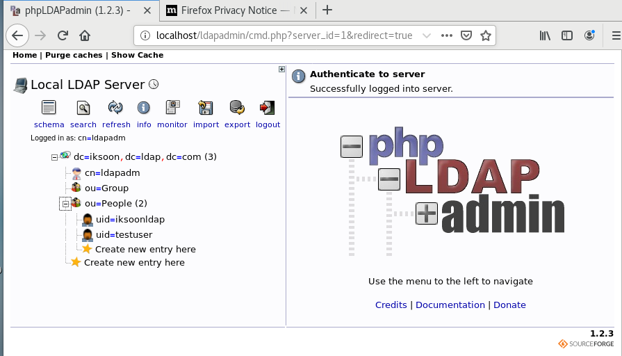
Task: Select the cn=ldapadm entry
Action: click(113, 173)
